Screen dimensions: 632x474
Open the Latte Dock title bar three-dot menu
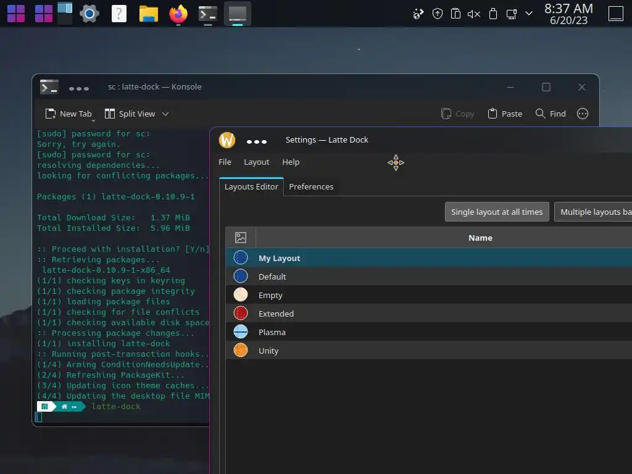click(257, 142)
